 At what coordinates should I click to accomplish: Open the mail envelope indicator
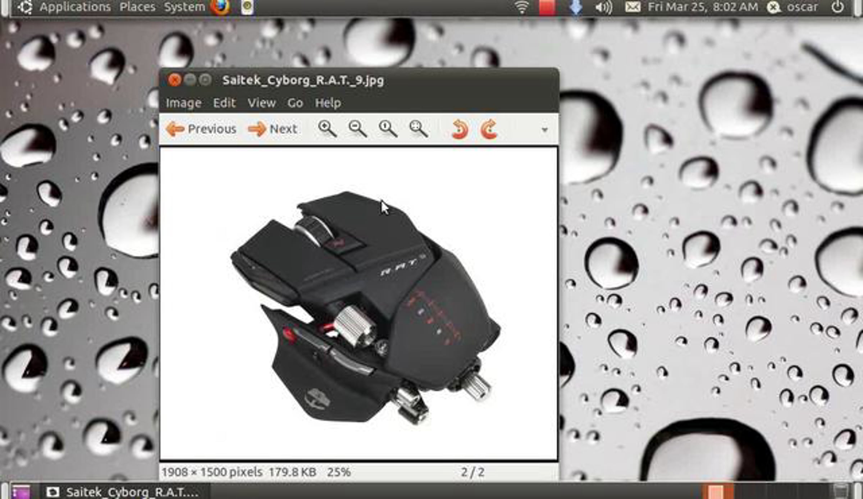click(x=633, y=7)
